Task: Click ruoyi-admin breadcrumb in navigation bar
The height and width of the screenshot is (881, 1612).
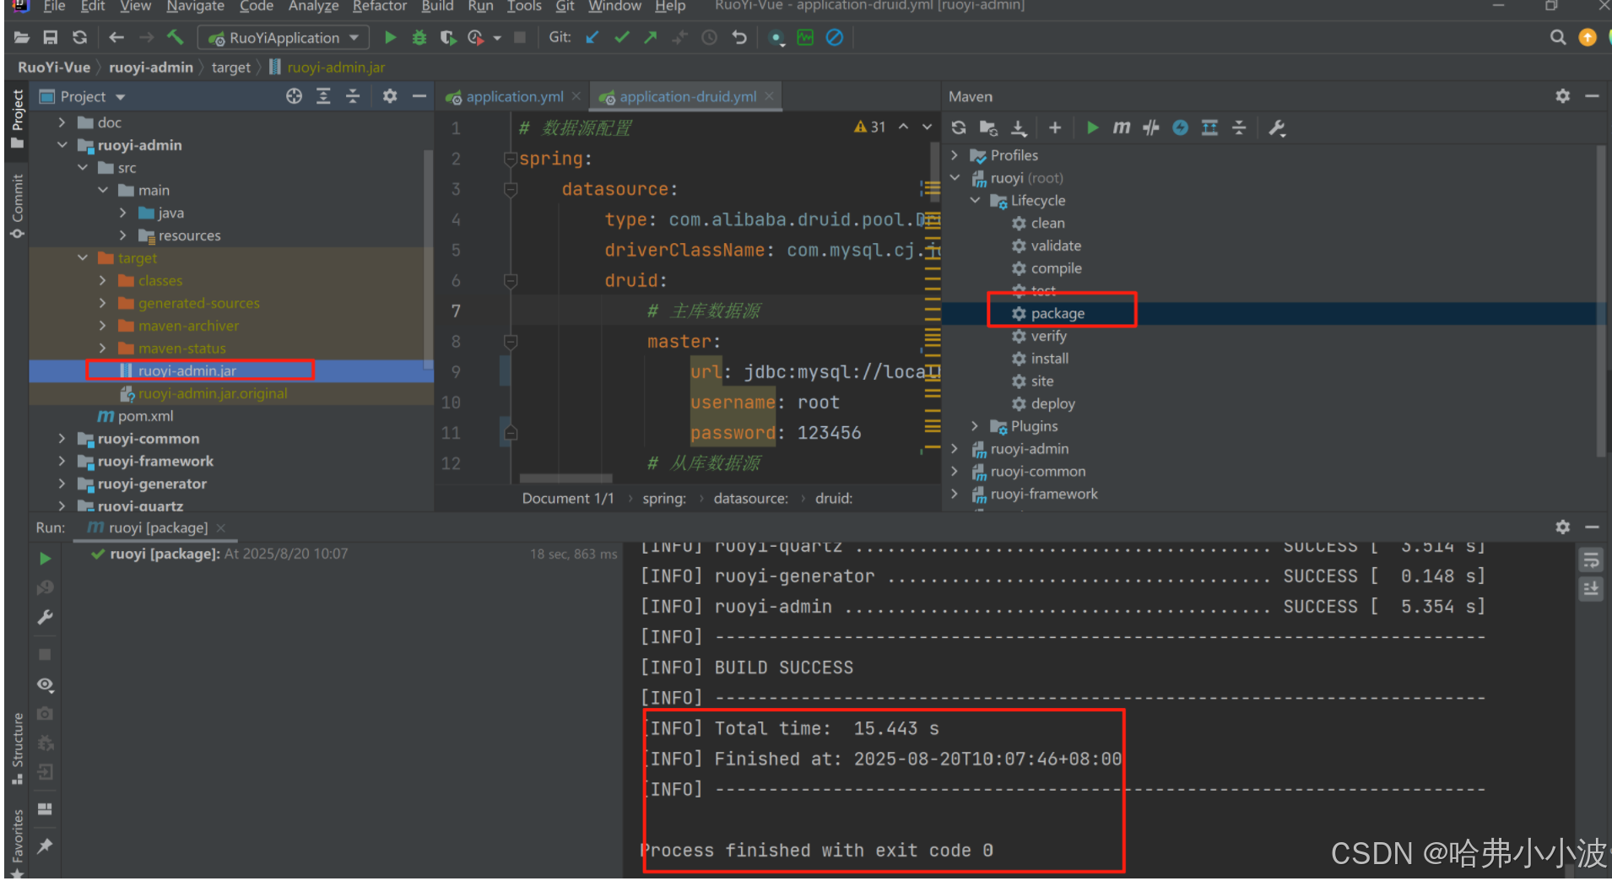Action: point(151,68)
